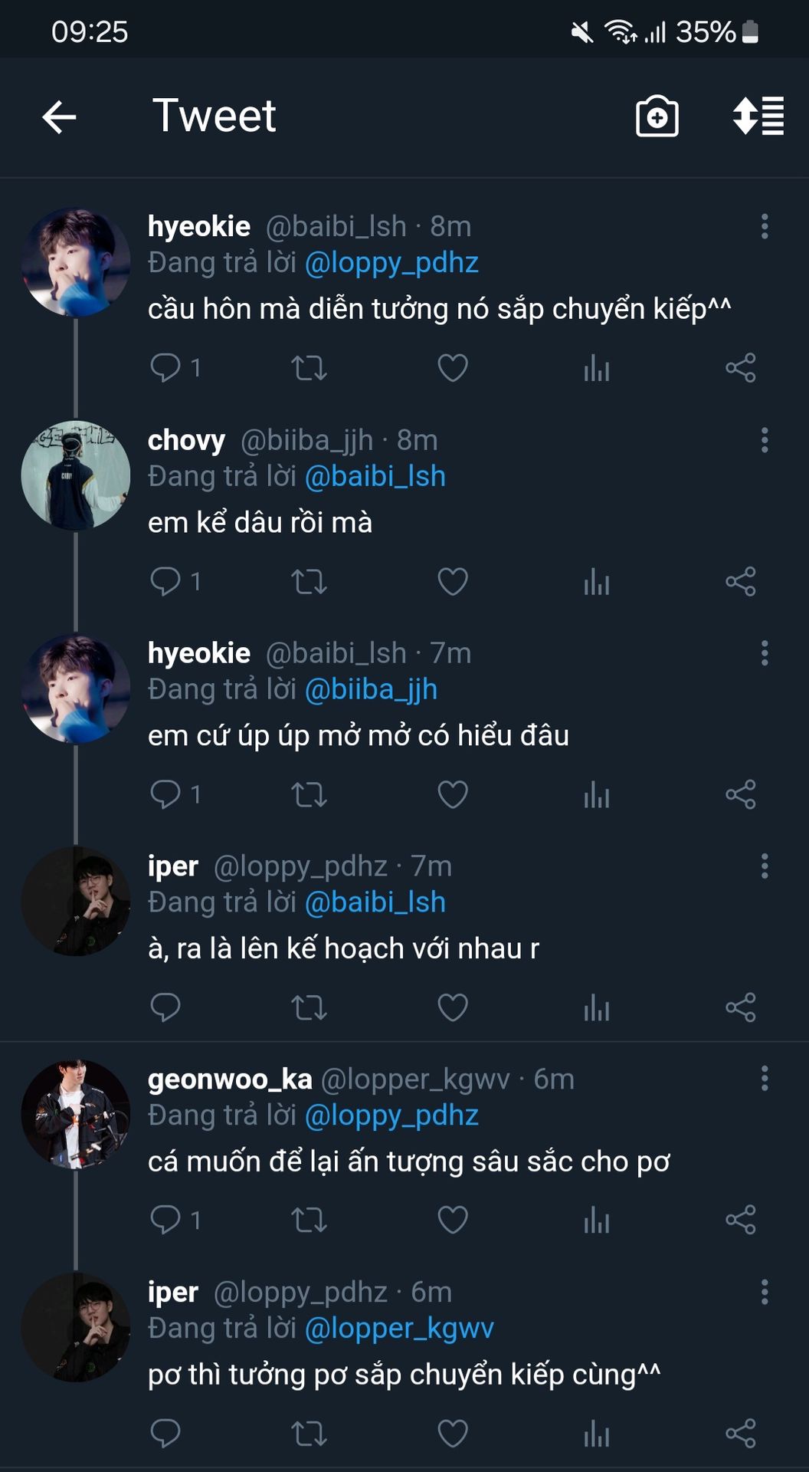Share iper's tweet 'à, ra là lên kế hoạch'
This screenshot has width=809, height=1472.
click(740, 1007)
